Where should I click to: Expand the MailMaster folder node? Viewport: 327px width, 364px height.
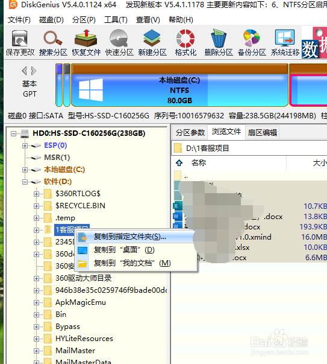36,351
